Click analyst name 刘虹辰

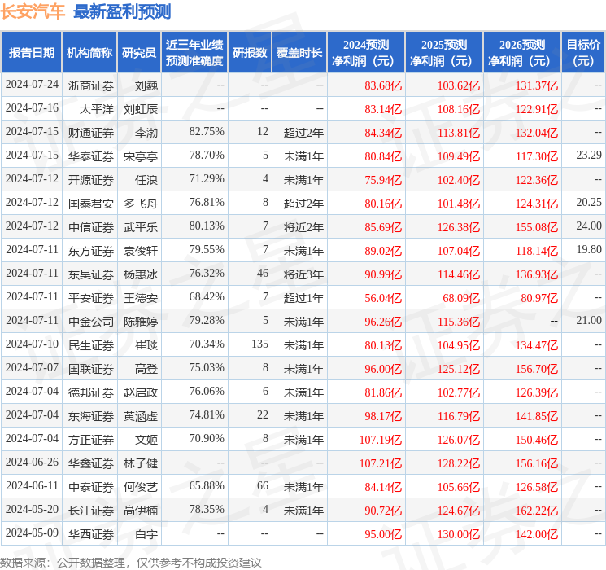[141, 109]
